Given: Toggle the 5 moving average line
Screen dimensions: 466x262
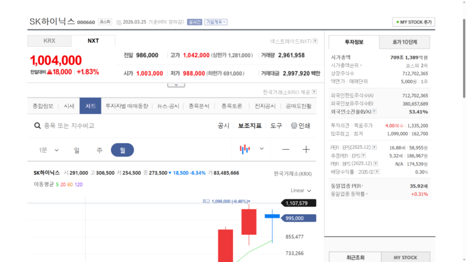Looking at the screenshot, I should pos(57,184).
